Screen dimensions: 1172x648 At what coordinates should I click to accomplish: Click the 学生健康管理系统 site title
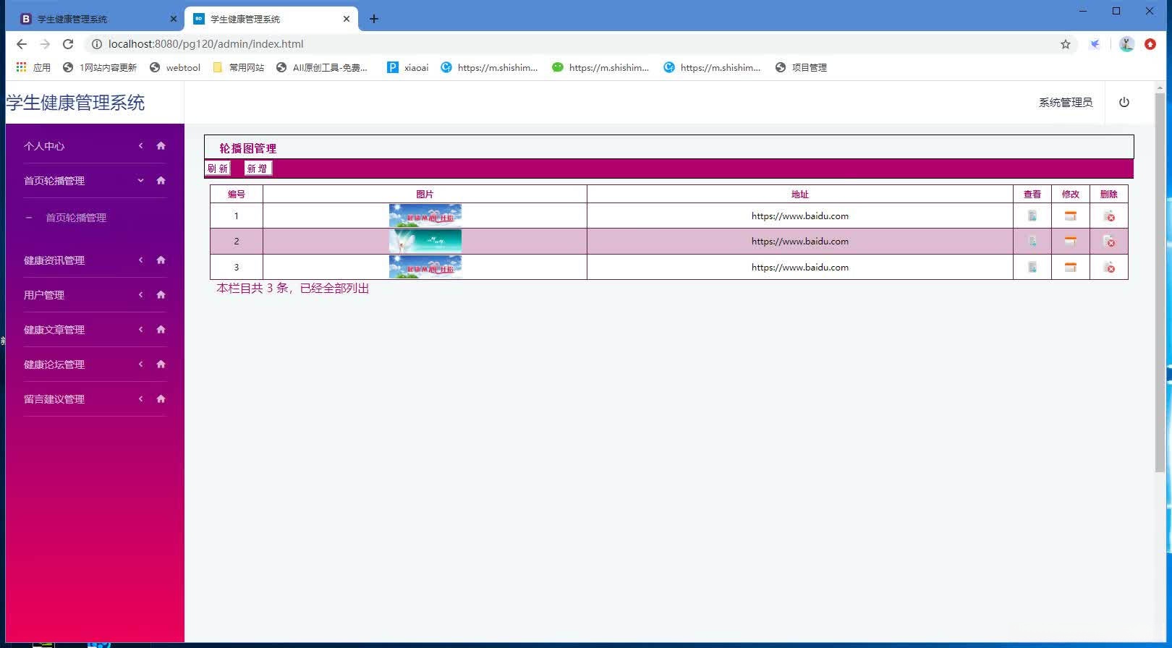click(x=75, y=103)
